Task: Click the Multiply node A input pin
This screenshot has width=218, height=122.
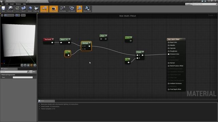Action: tap(83, 46)
